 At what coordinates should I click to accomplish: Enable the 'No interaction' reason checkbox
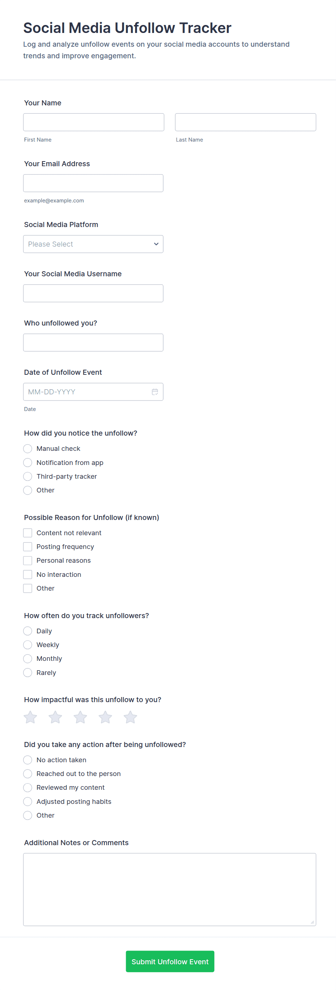[27, 574]
